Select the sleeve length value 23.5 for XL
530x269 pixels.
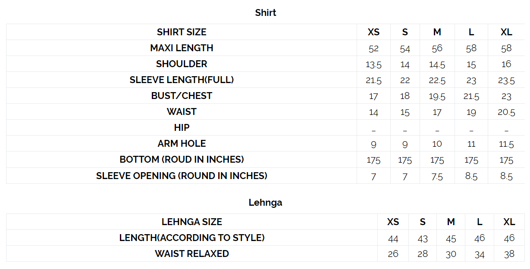506,80
